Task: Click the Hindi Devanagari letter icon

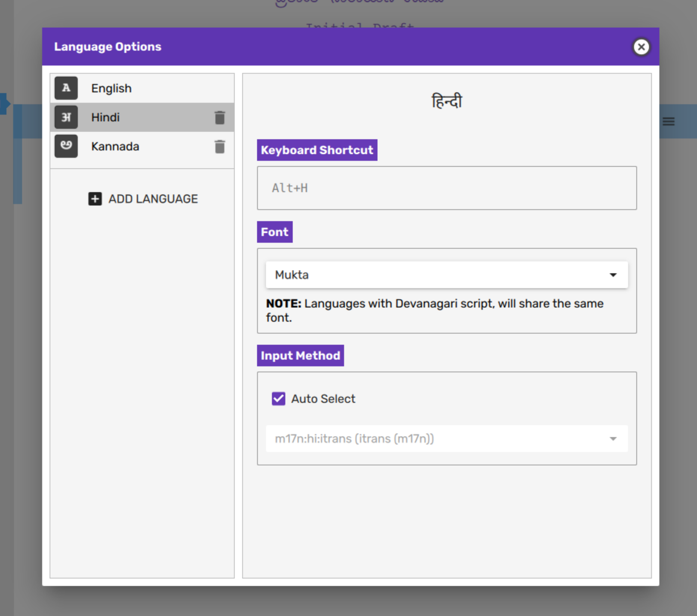Action: [66, 118]
